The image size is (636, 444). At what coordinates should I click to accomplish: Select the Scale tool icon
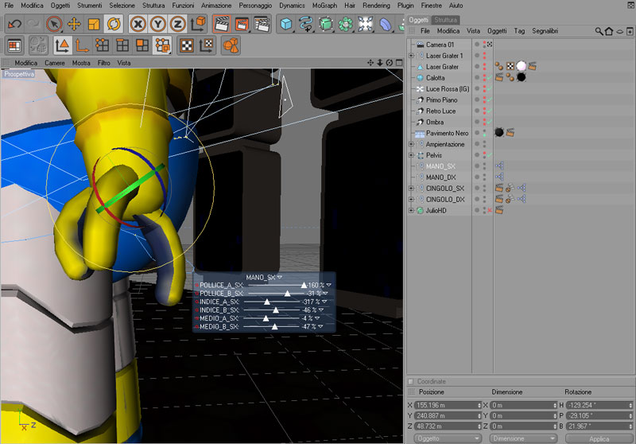94,24
